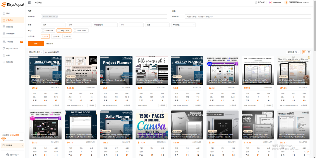This screenshot has width=316, height=158.
Task: Open the Luxbook shop link
Action: [x=144, y=105]
